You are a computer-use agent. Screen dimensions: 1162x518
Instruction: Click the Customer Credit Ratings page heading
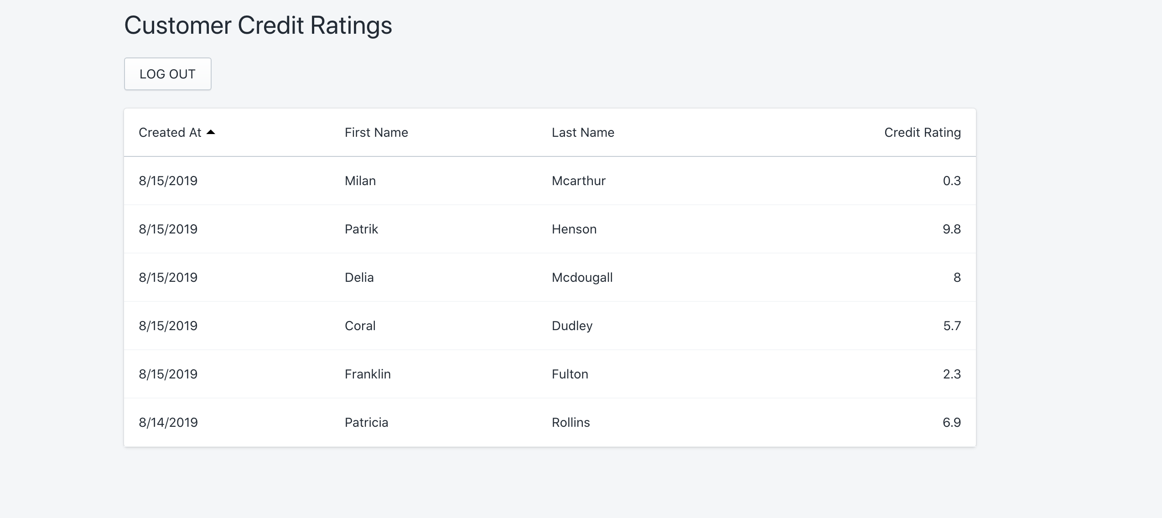pos(258,25)
